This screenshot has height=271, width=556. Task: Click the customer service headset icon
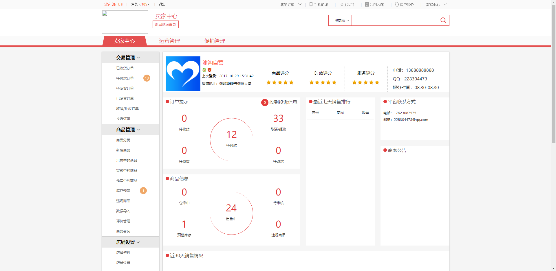396,4
